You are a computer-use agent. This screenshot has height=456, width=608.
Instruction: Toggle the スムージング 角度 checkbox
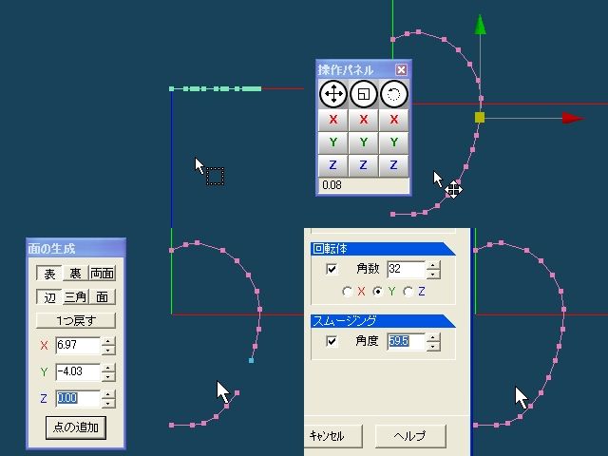(332, 341)
